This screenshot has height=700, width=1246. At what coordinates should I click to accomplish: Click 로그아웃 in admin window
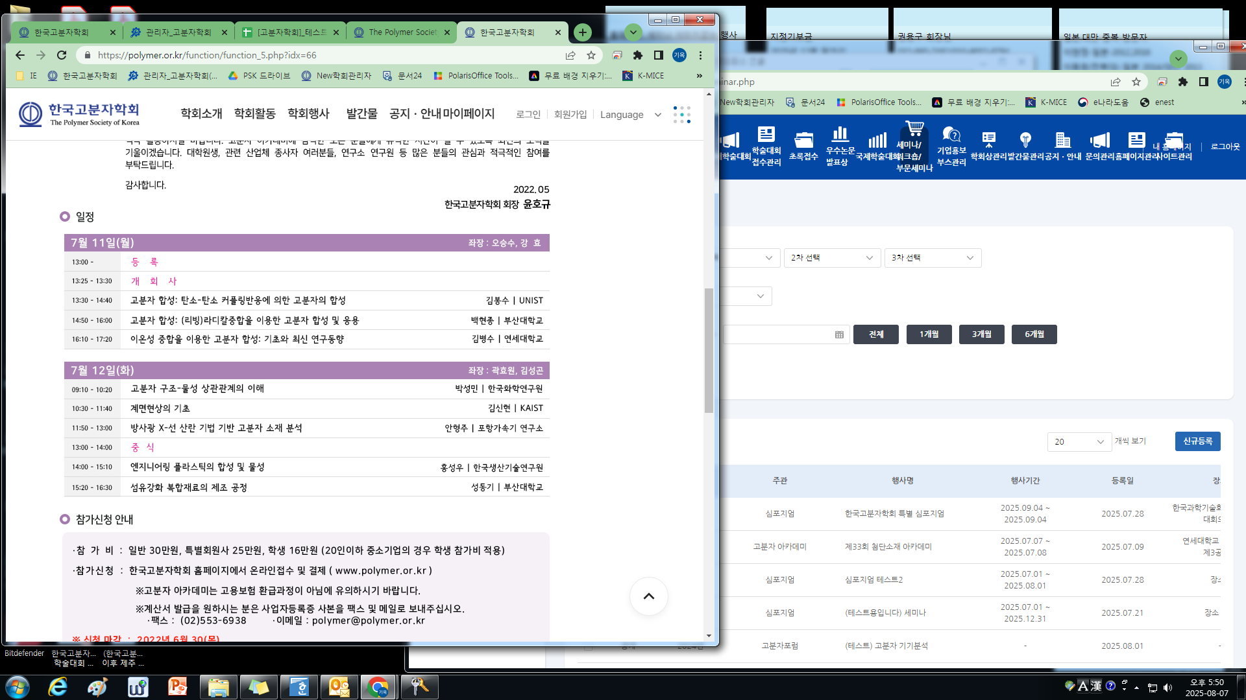(x=1225, y=147)
